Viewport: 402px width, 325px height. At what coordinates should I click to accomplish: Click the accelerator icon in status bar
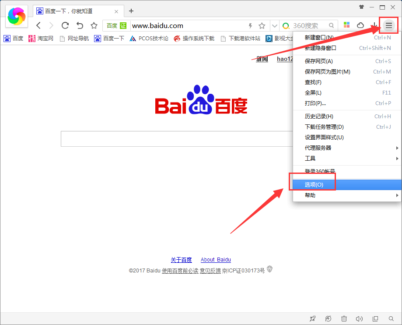(328, 318)
